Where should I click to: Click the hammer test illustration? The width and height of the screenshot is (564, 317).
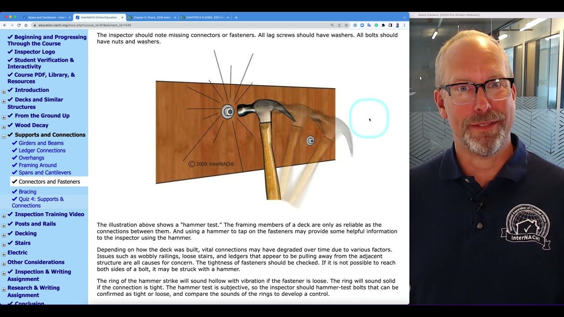254,129
